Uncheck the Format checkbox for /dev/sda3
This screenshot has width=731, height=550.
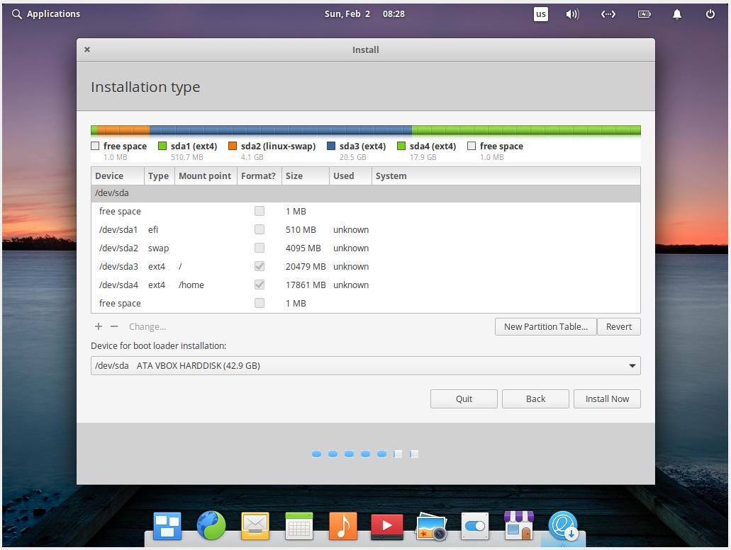coord(259,266)
